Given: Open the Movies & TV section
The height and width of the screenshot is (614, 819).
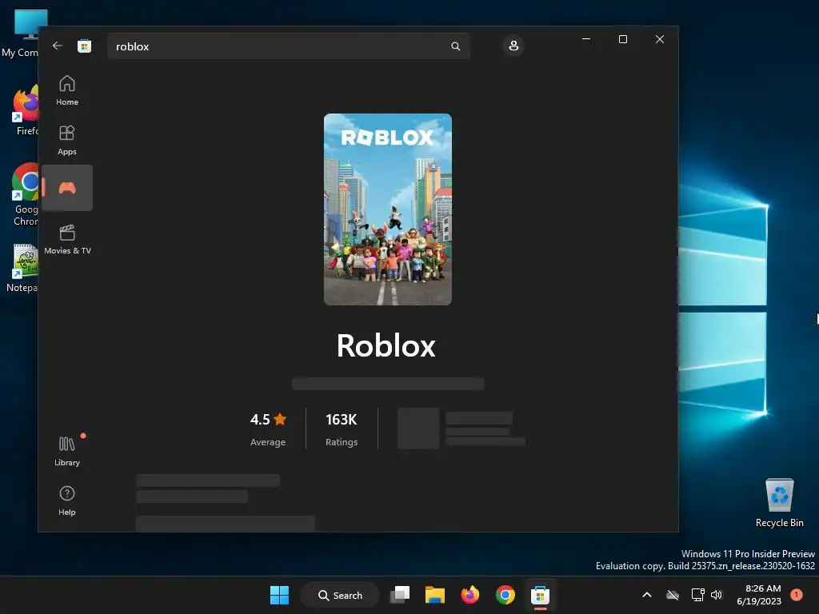Looking at the screenshot, I should [x=67, y=240].
